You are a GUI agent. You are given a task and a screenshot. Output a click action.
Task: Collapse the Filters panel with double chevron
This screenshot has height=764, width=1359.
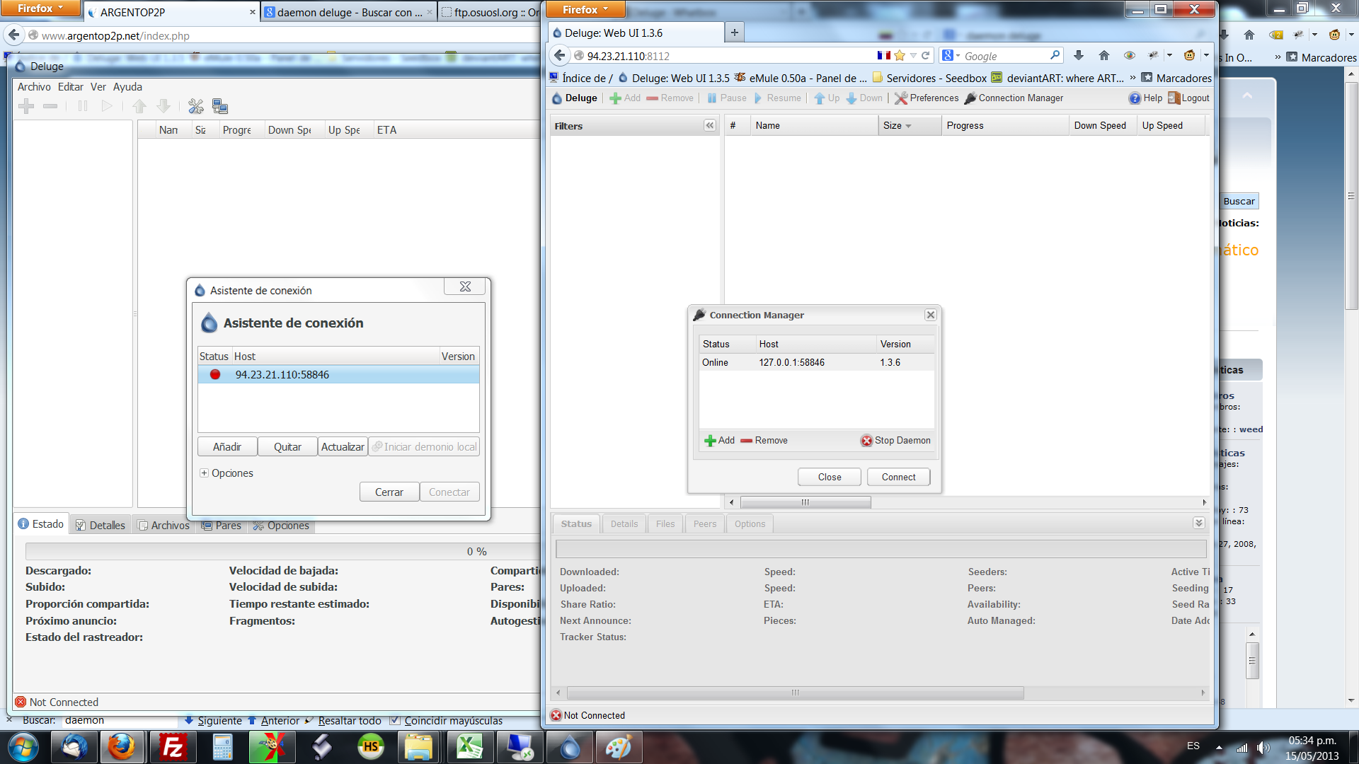709,125
